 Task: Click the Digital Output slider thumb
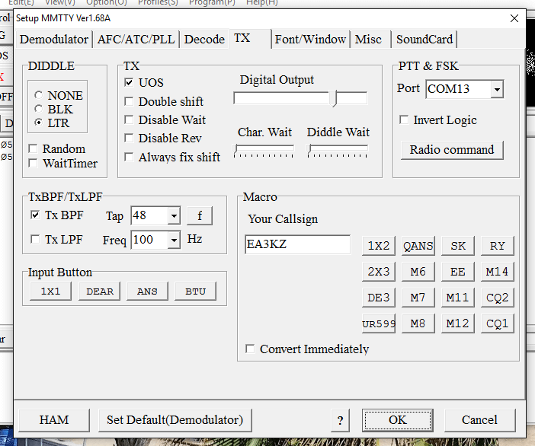coord(333,98)
